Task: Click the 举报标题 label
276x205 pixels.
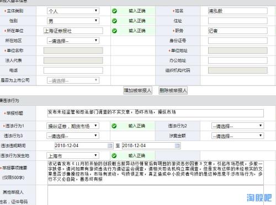Action: [15, 113]
